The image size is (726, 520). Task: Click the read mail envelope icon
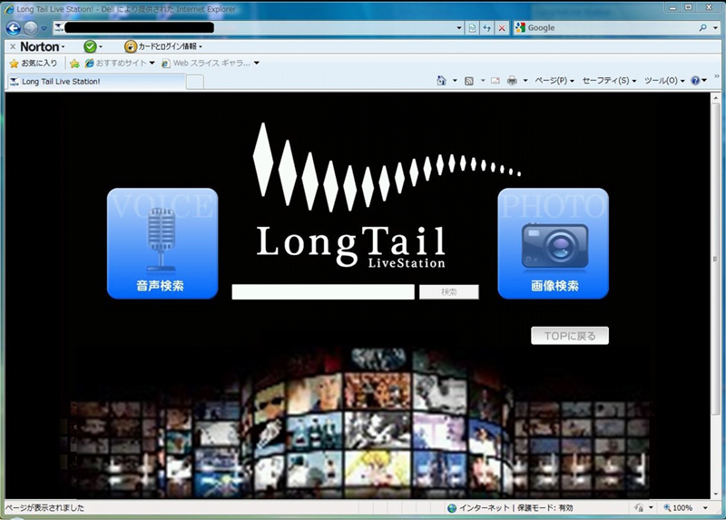pyautogui.click(x=495, y=81)
